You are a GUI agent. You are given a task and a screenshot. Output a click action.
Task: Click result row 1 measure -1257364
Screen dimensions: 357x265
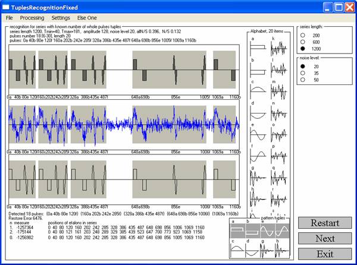click(24, 228)
